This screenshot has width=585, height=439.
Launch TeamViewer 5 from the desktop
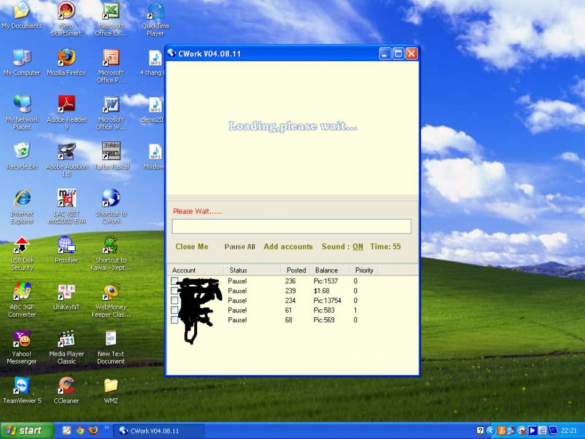click(22, 386)
